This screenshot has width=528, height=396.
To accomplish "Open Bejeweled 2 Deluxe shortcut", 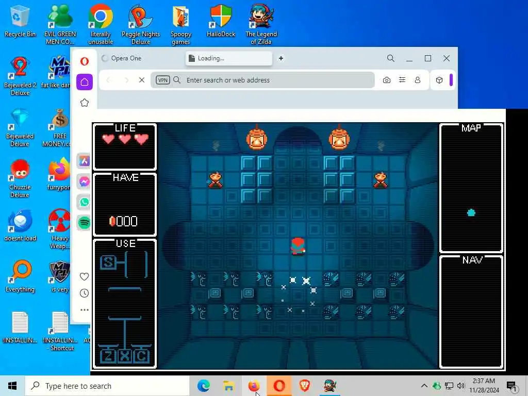I will (20, 76).
